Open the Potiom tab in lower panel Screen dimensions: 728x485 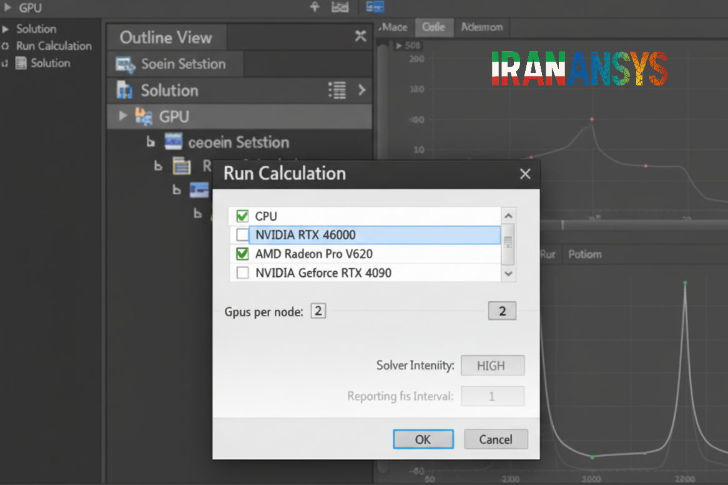pyautogui.click(x=585, y=254)
